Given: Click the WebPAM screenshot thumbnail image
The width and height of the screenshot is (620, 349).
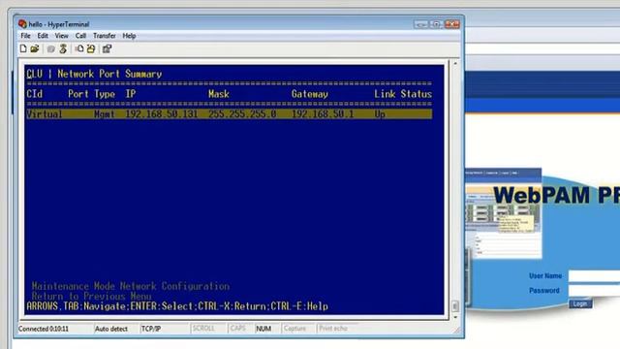Looking at the screenshot, I should coord(503,213).
